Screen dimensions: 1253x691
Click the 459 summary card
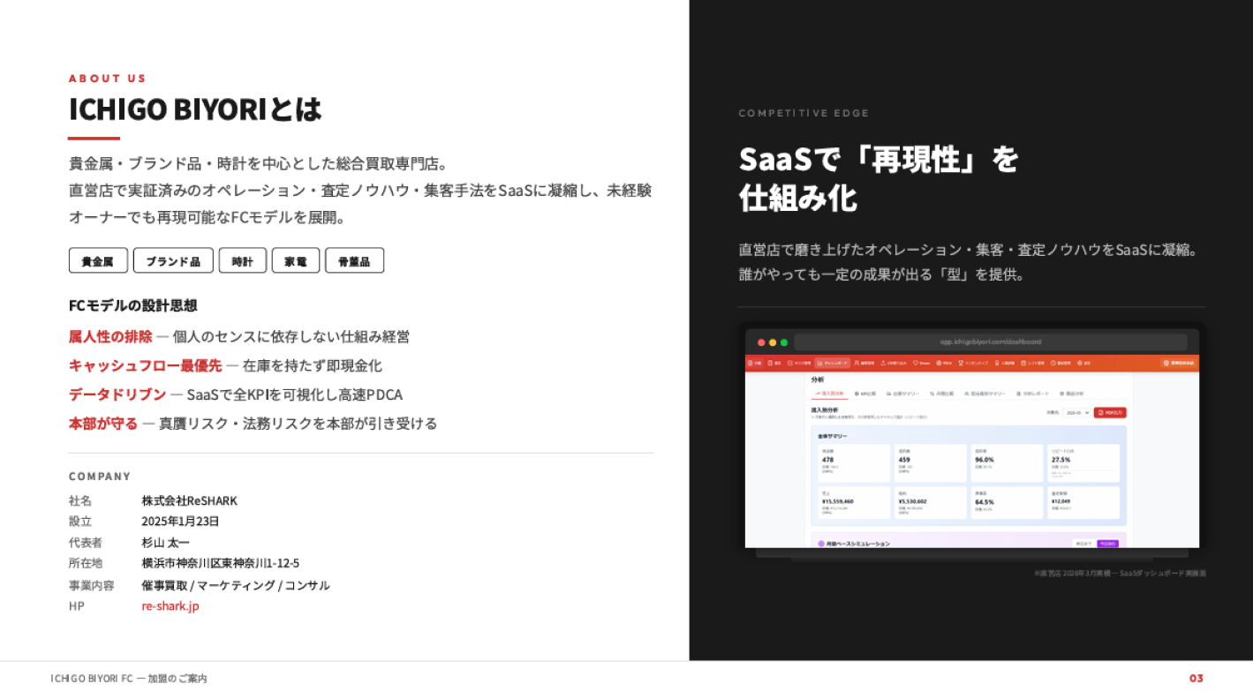930,463
